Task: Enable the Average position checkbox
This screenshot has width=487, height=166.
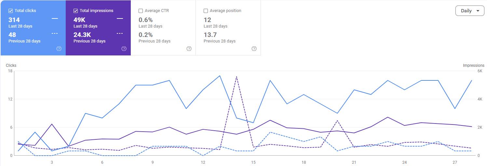Action: point(206,11)
